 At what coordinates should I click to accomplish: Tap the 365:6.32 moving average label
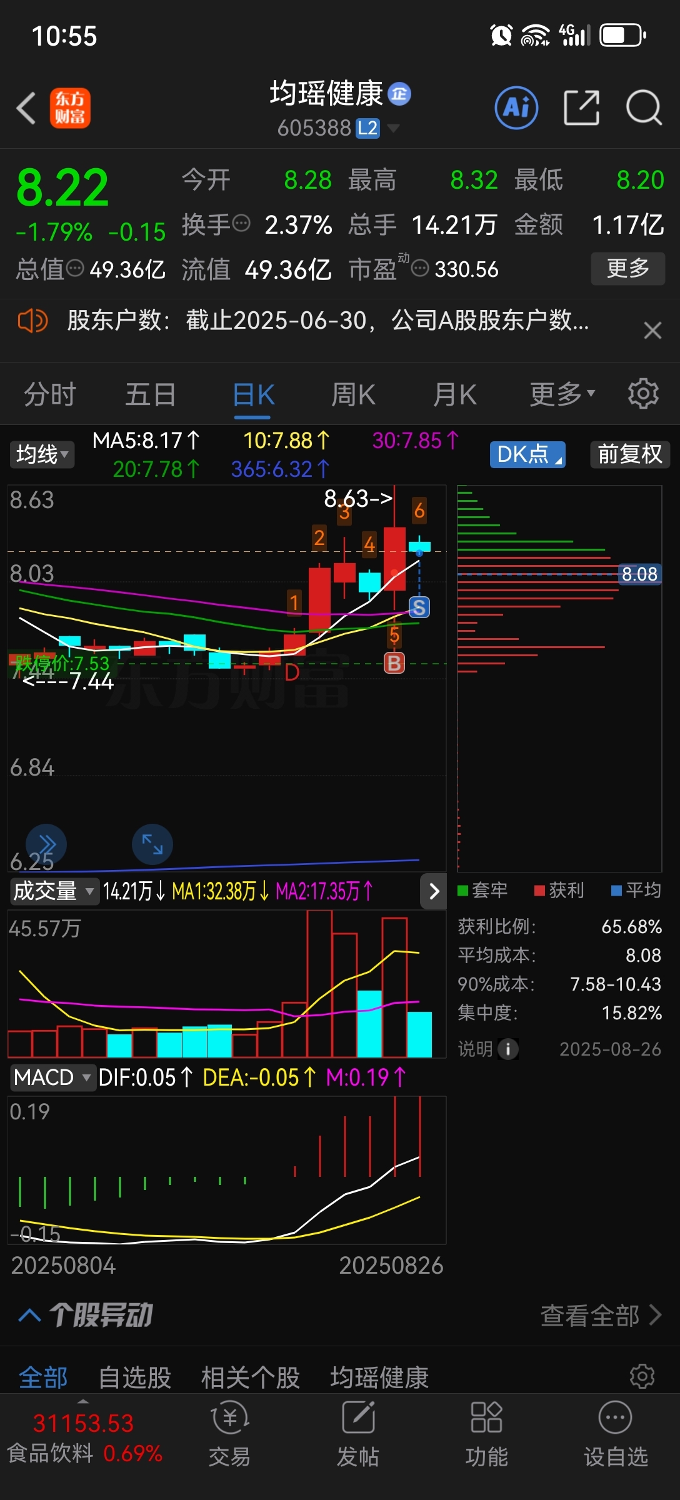pyautogui.click(x=280, y=469)
